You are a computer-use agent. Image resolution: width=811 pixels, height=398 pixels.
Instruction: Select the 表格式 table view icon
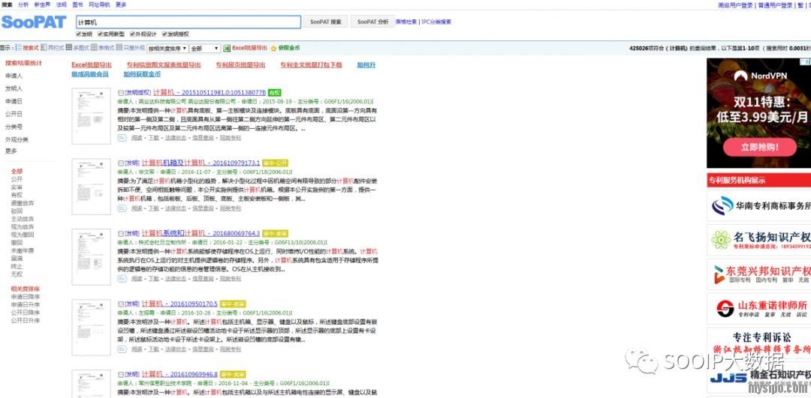pos(94,48)
